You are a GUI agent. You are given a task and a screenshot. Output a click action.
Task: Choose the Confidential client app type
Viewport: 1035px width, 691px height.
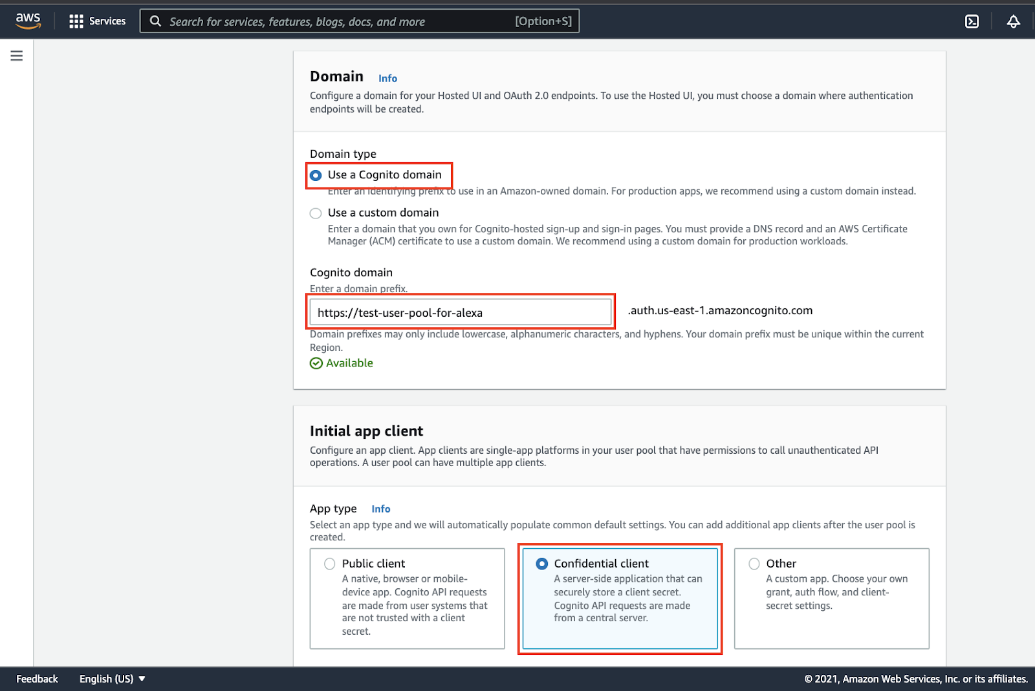tap(542, 564)
